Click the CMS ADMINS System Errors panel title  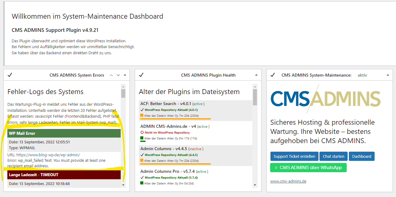point(77,75)
